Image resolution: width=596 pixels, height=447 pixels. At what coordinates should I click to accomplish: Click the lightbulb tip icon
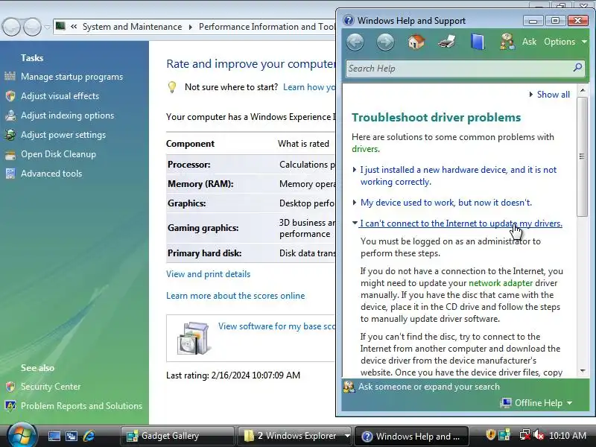tap(172, 87)
